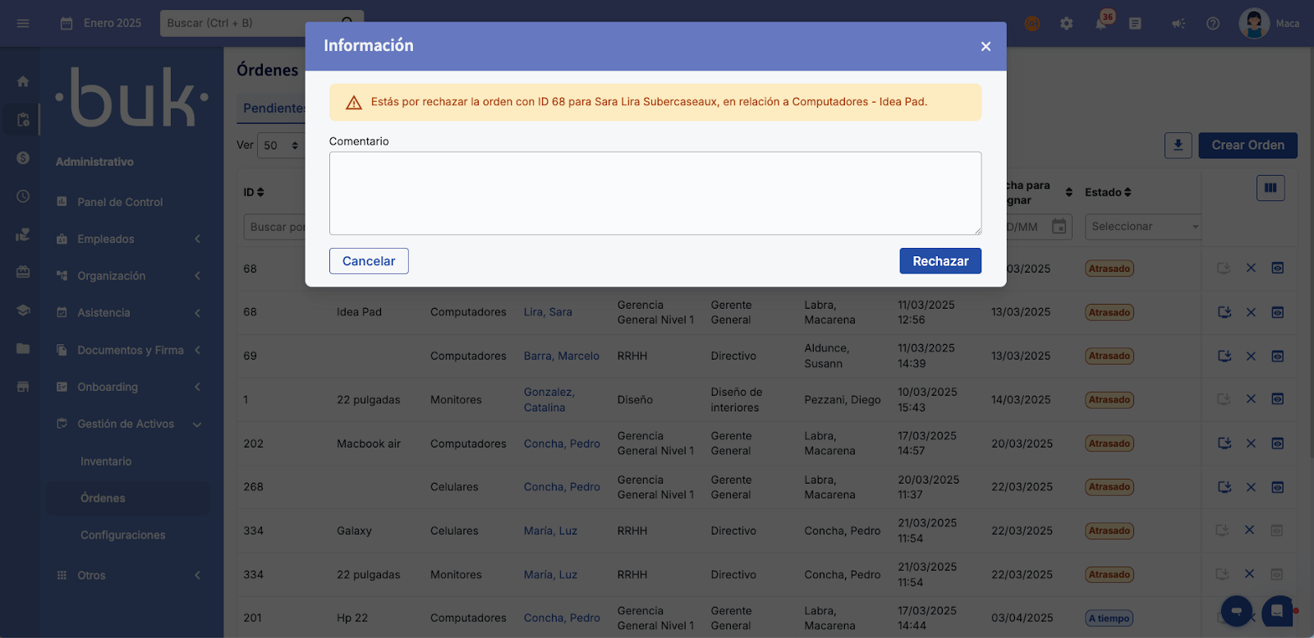Open the notifications bell with 36 badge
This screenshot has width=1314, height=638.
point(1100,24)
